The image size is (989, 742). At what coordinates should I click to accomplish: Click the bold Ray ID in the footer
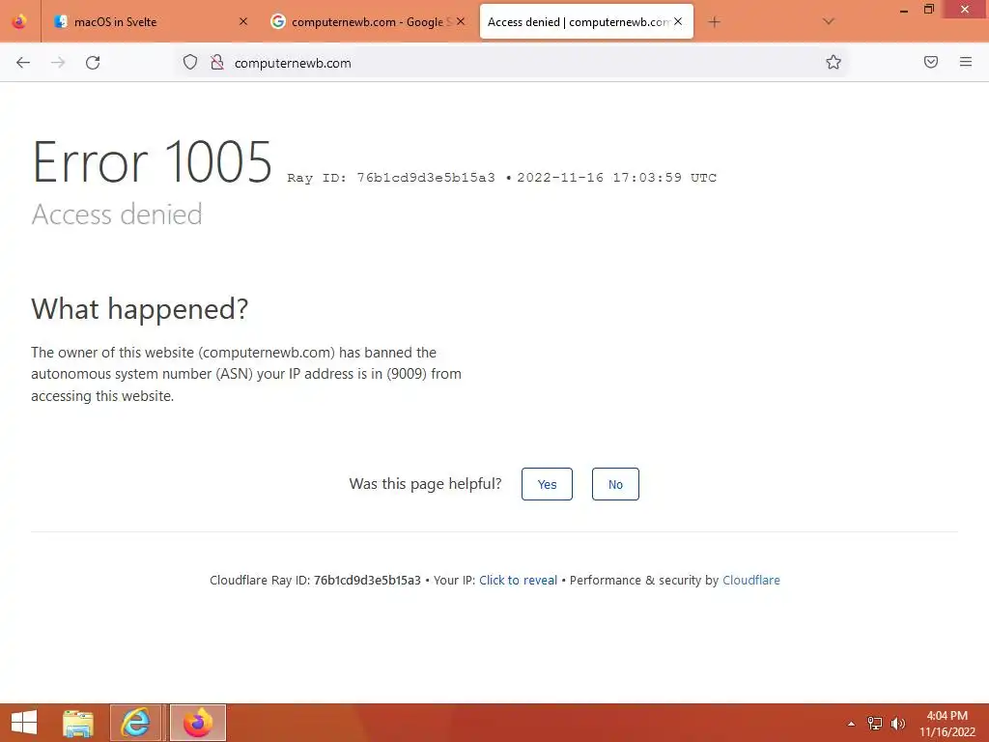pos(367,580)
